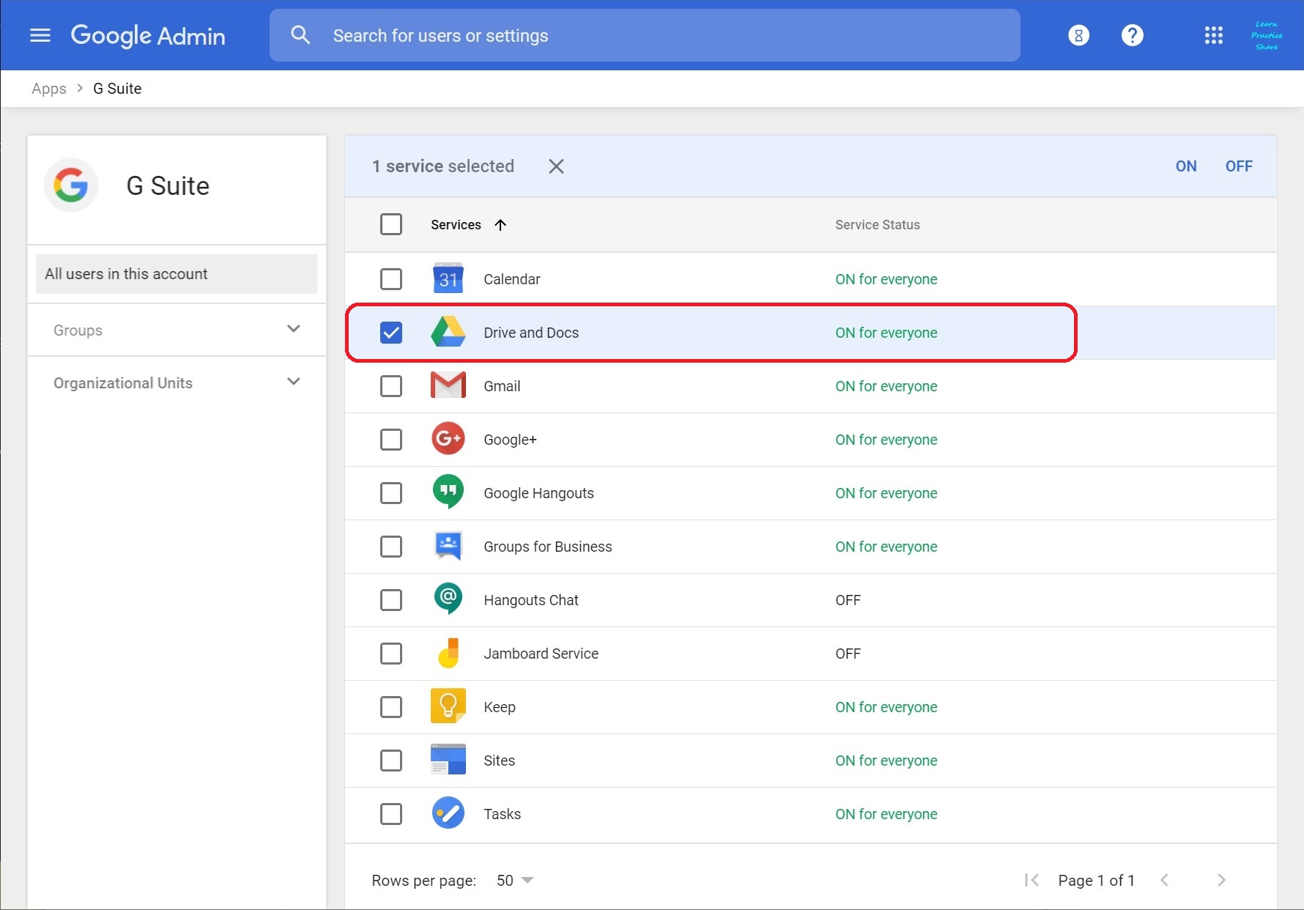Check the Calendar row checkbox
The height and width of the screenshot is (910, 1304).
pyautogui.click(x=391, y=279)
